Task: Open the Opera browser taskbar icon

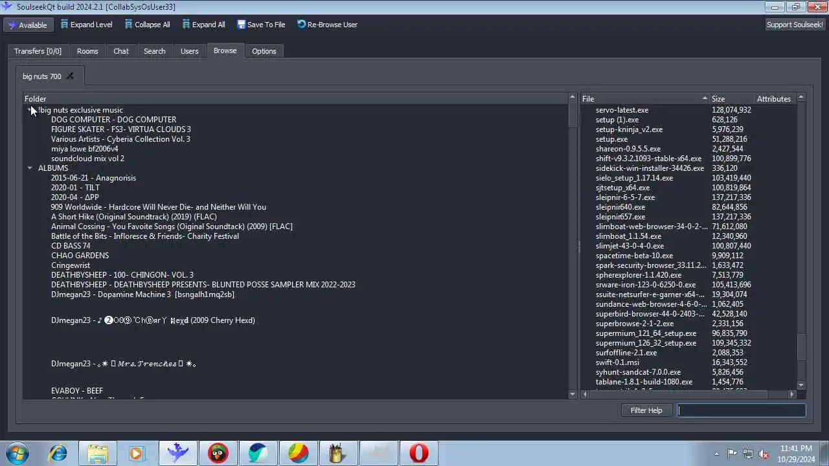Action: point(418,453)
